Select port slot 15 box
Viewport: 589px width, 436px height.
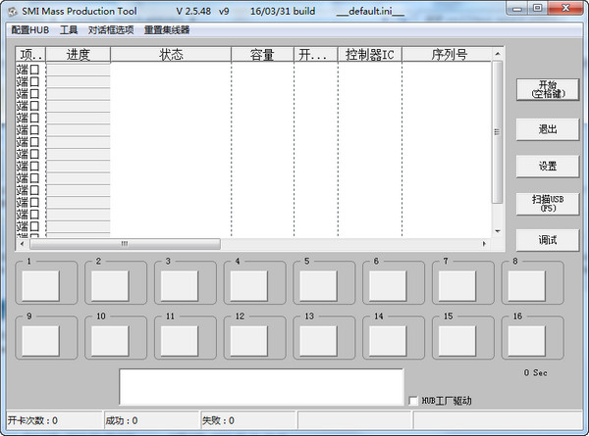tap(457, 341)
